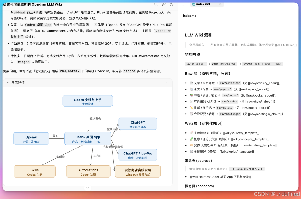Click the Codex 安装与上手 diagram node
The image size is (301, 199).
tap(88, 101)
